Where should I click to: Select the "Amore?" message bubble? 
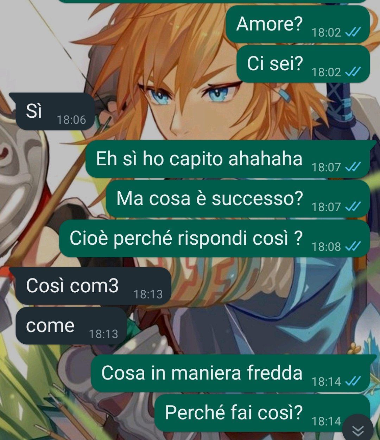point(298,24)
